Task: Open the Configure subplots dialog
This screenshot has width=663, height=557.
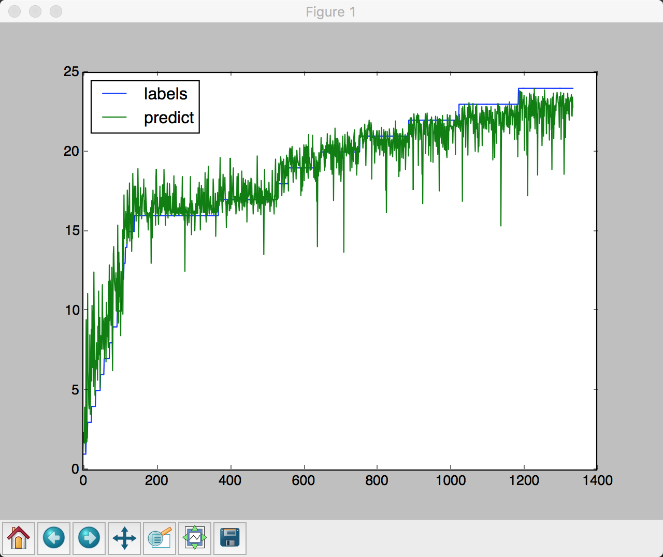Action: click(x=195, y=538)
